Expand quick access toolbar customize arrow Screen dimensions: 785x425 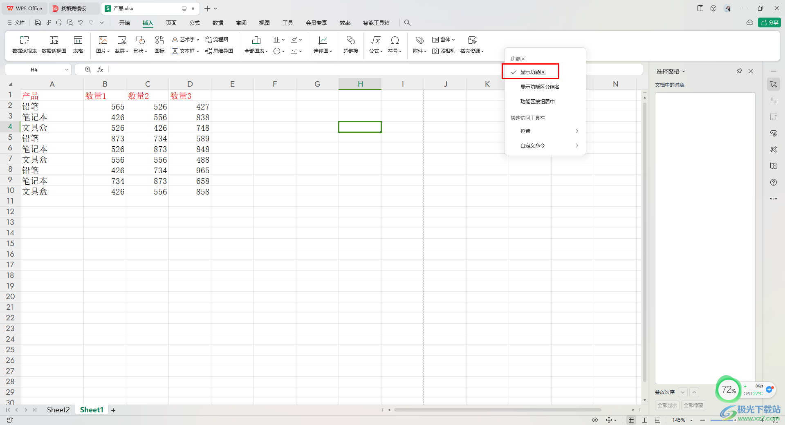(x=102, y=23)
